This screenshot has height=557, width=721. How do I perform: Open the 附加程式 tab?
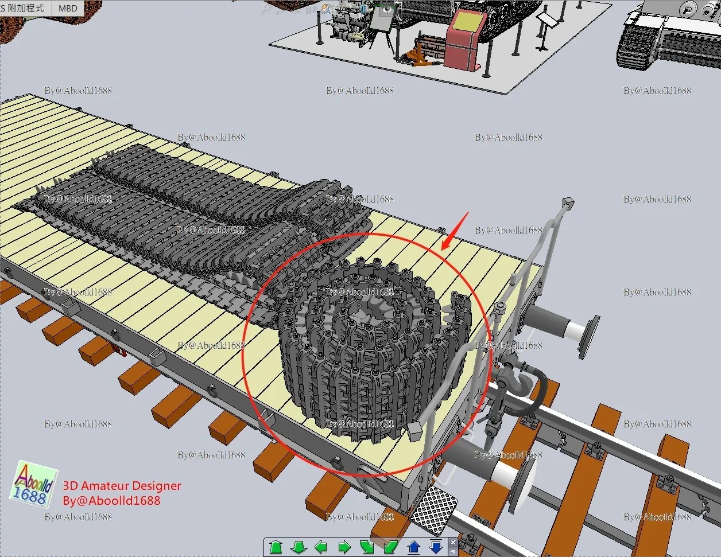click(x=25, y=8)
